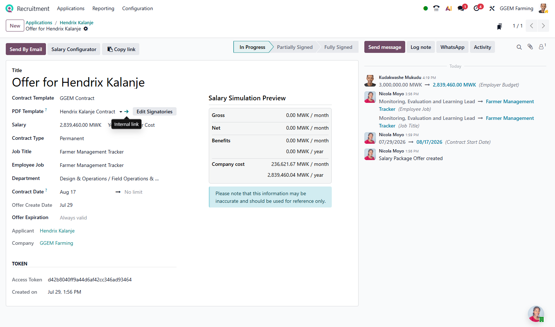Click Log note button
This screenshot has height=327, width=555.
[421, 47]
